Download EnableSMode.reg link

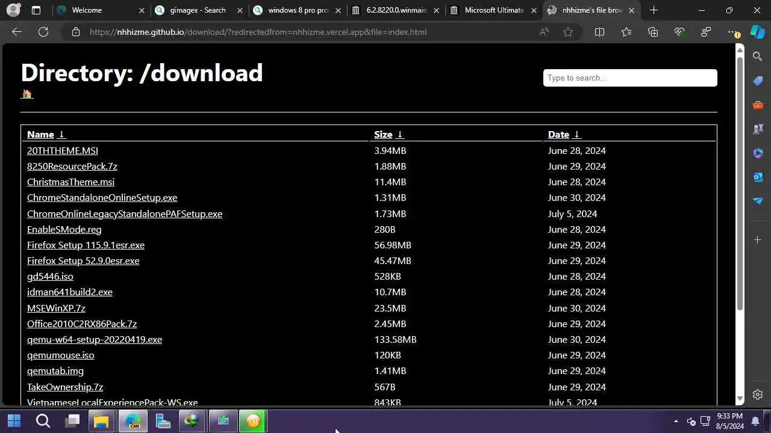pyautogui.click(x=64, y=229)
